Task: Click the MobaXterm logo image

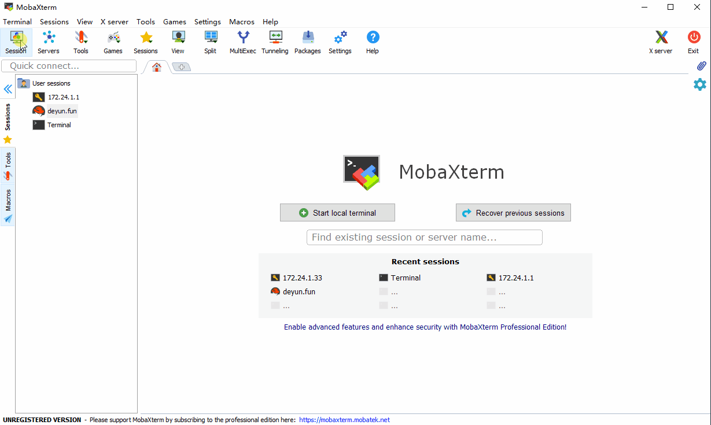Action: point(362,172)
